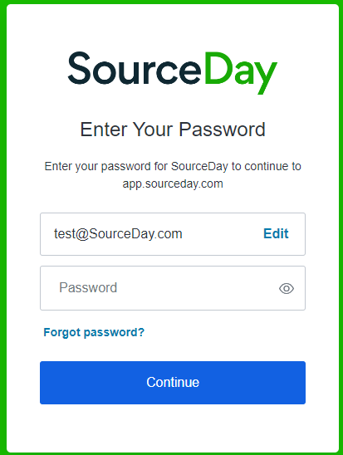Click the word Password in the heading
343x455 pixels.
point(222,130)
